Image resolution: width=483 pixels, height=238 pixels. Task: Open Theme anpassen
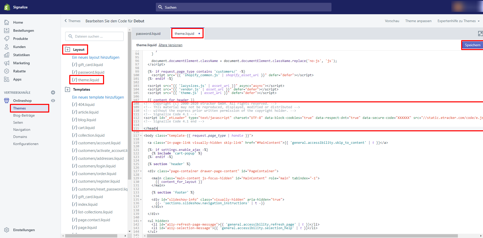(418, 21)
